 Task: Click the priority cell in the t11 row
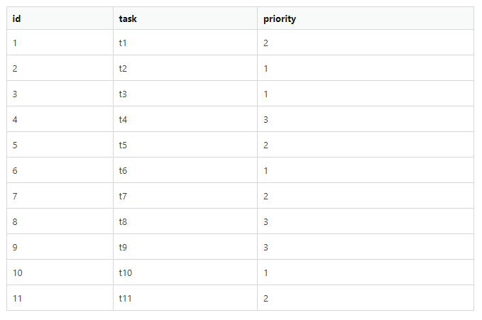click(x=265, y=298)
